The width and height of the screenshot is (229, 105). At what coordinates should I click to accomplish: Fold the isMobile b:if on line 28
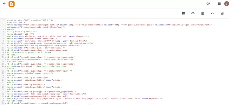5,85
